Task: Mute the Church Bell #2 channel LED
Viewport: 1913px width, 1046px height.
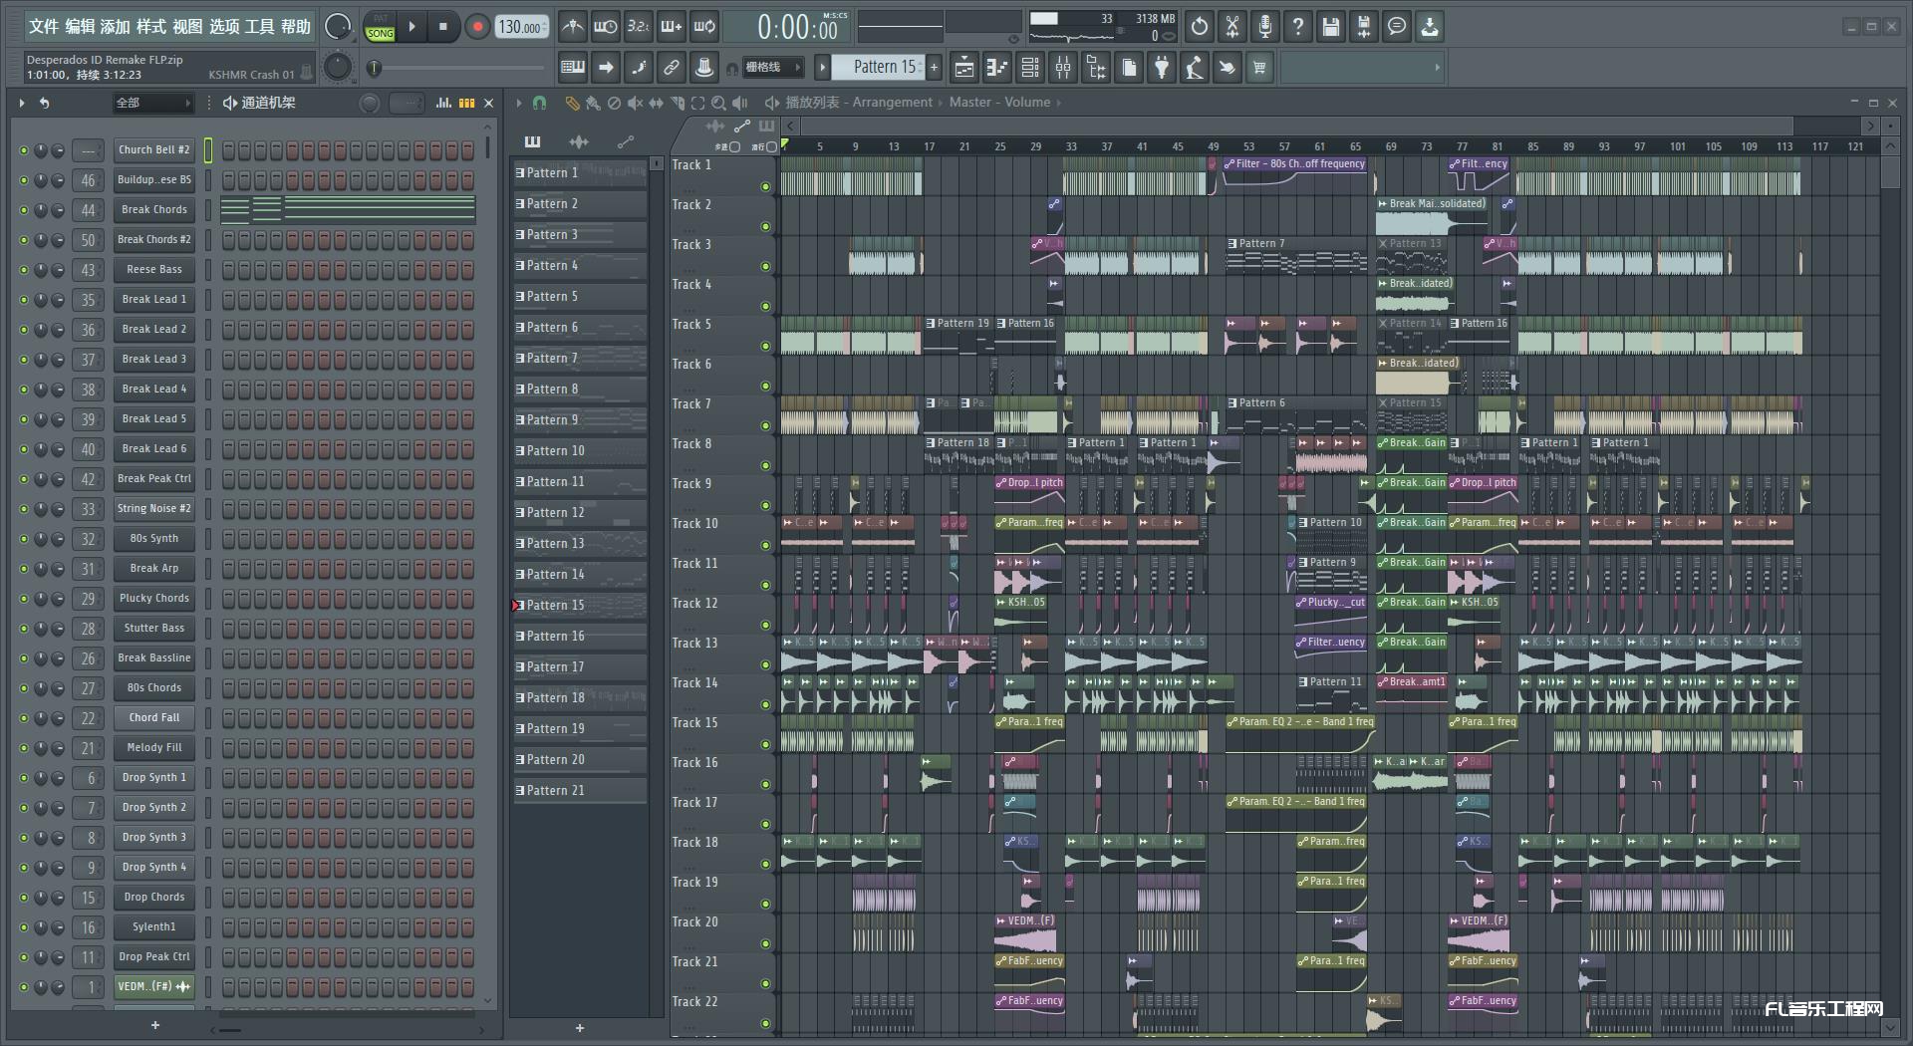Action: (24, 150)
